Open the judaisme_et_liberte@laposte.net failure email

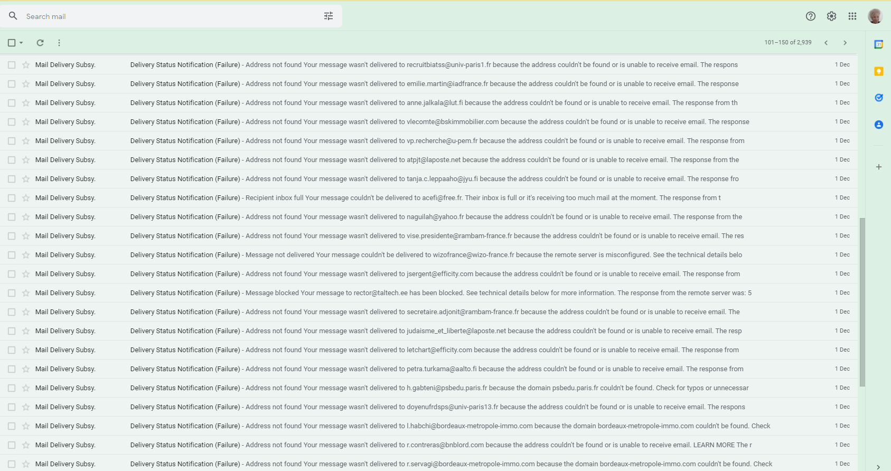[429, 331]
